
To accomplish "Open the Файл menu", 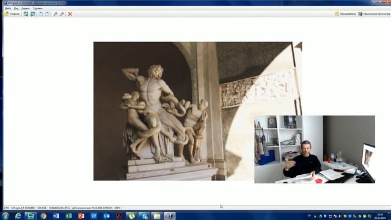I will coord(8,8).
